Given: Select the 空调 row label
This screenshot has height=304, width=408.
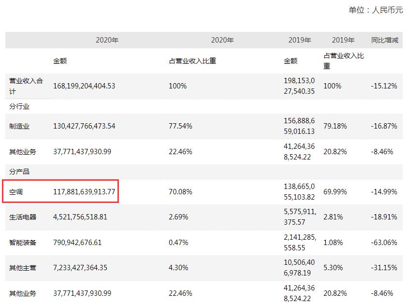Looking at the screenshot, I should 16,192.
